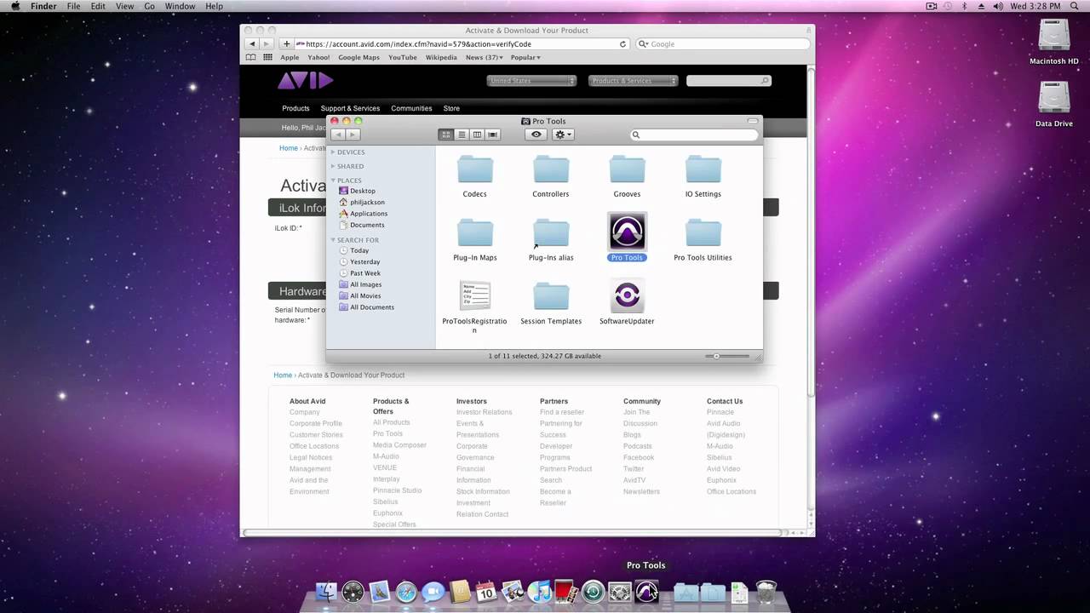The image size is (1090, 613).
Task: Collapse the SEARCH FOR sidebar section
Action: [333, 240]
